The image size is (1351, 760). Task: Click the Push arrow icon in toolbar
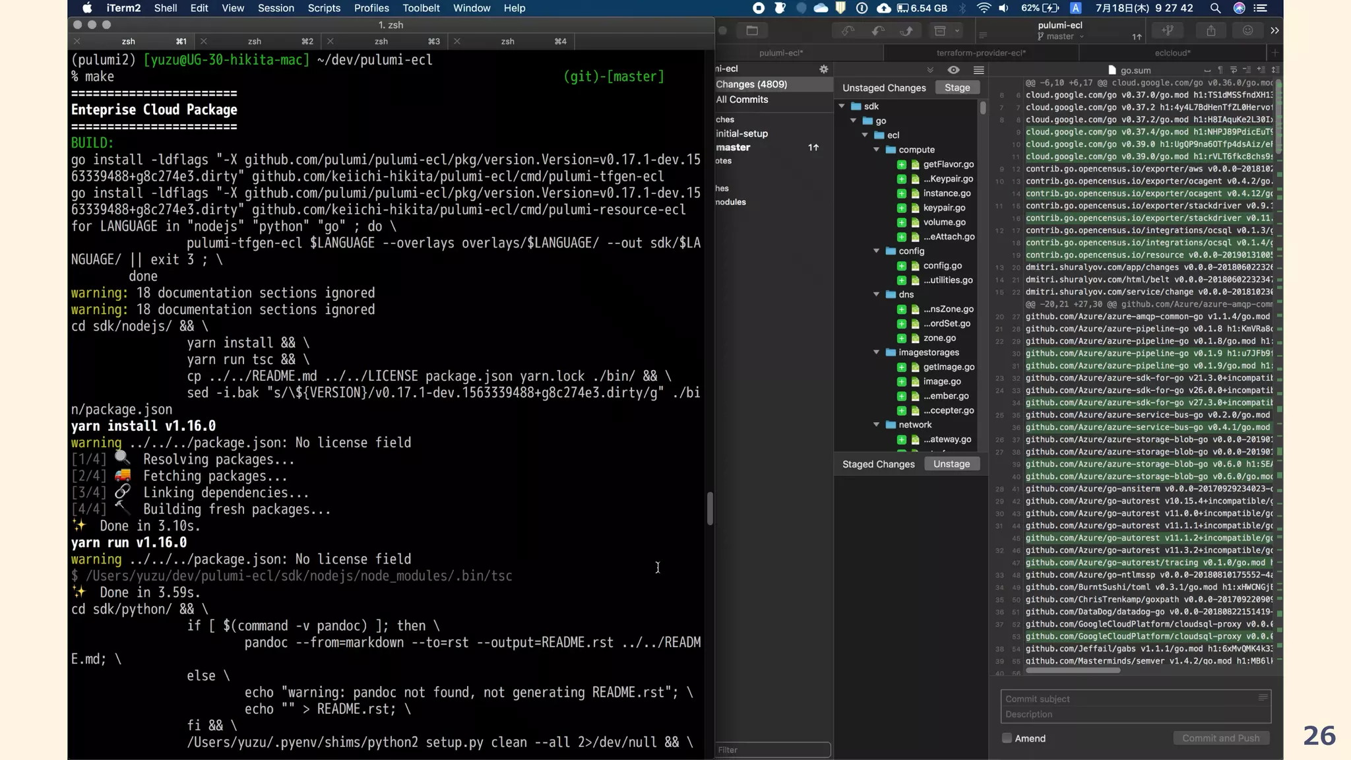pyautogui.click(x=907, y=30)
